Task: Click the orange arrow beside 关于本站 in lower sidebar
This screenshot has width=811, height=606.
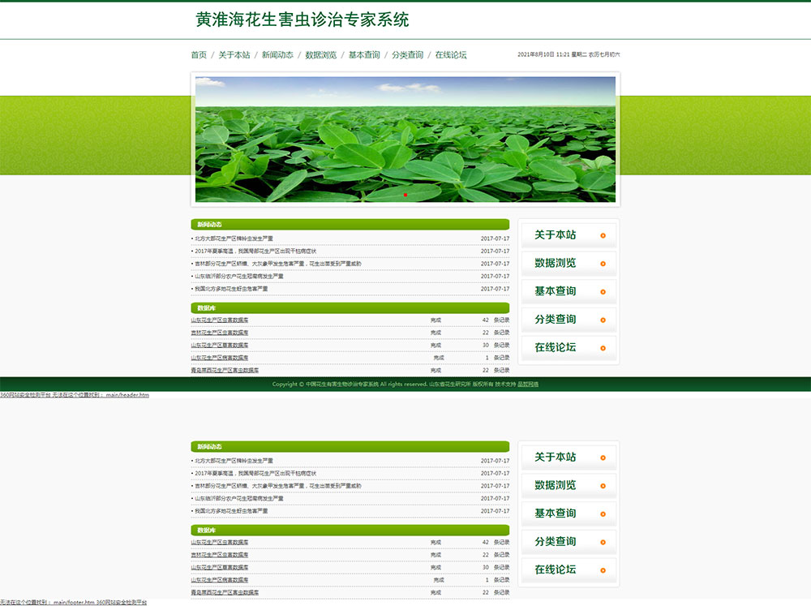Action: tap(603, 458)
